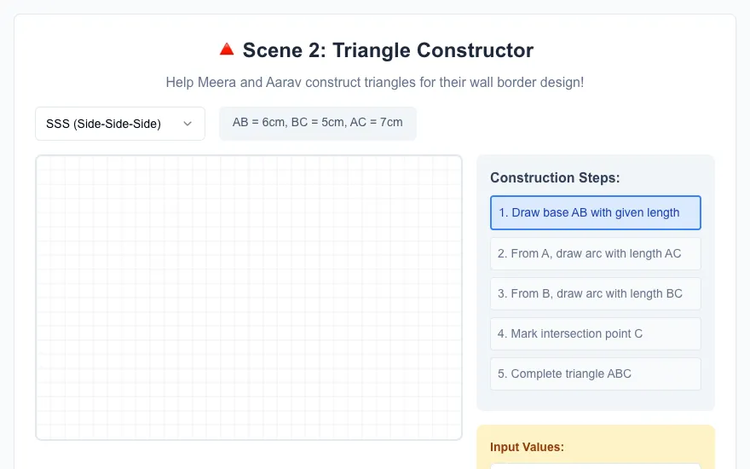This screenshot has width=750, height=469.
Task: Click the Help Meera and Aarav subtitle text
Action: (x=374, y=83)
